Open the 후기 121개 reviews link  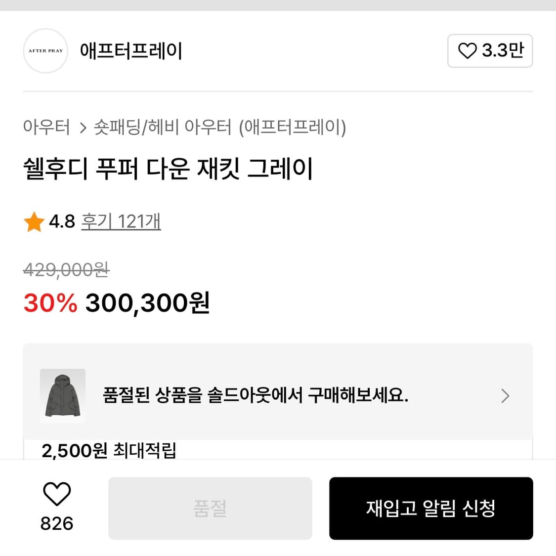121,221
